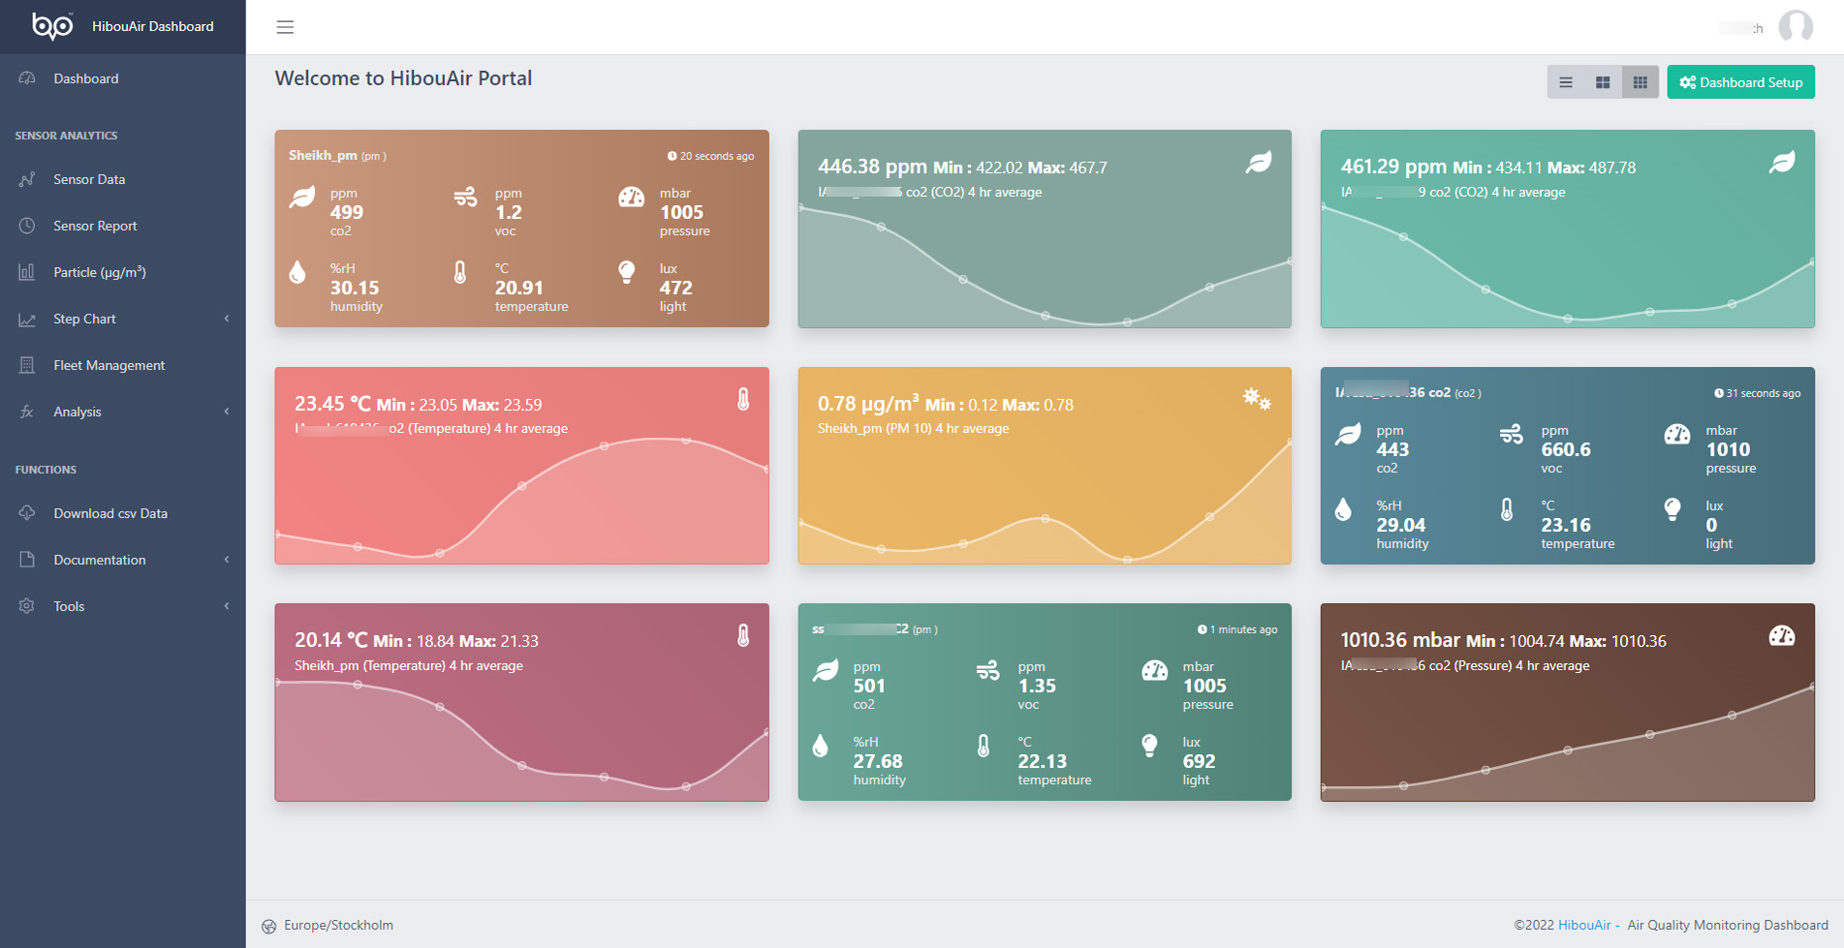Image resolution: width=1844 pixels, height=948 pixels.
Task: Click the 501 co2 reading
Action: [869, 686]
